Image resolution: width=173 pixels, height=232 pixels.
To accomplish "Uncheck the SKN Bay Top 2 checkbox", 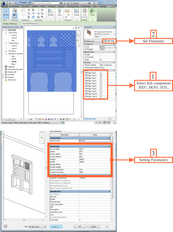I will point(101,75).
